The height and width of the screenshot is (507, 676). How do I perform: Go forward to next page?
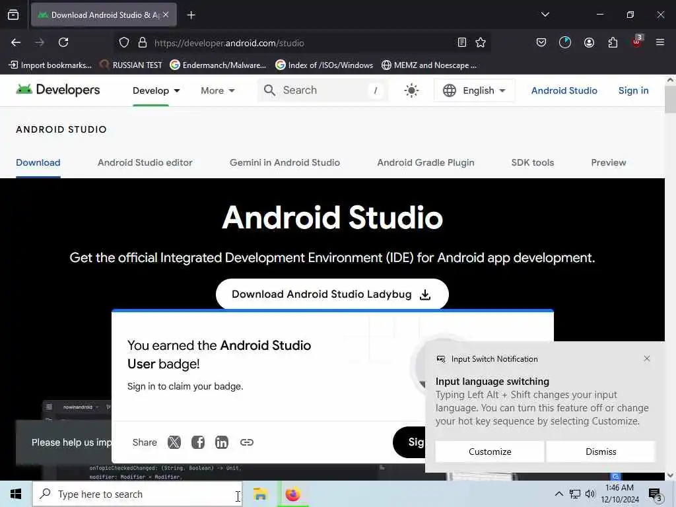[x=40, y=42]
